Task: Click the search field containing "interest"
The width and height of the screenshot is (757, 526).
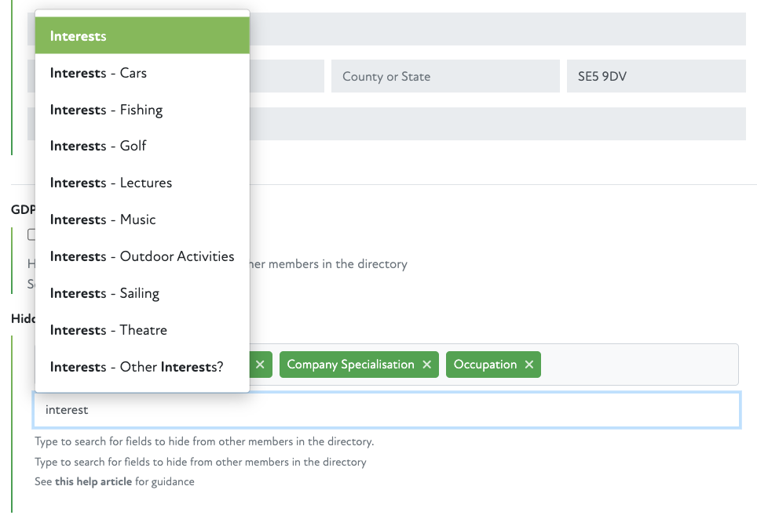Action: click(x=386, y=410)
